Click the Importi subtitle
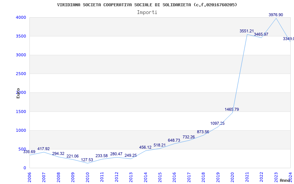 tap(147, 13)
